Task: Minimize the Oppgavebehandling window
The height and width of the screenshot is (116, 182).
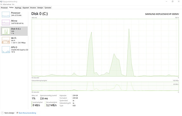Action: pyautogui.click(x=166, y=2)
